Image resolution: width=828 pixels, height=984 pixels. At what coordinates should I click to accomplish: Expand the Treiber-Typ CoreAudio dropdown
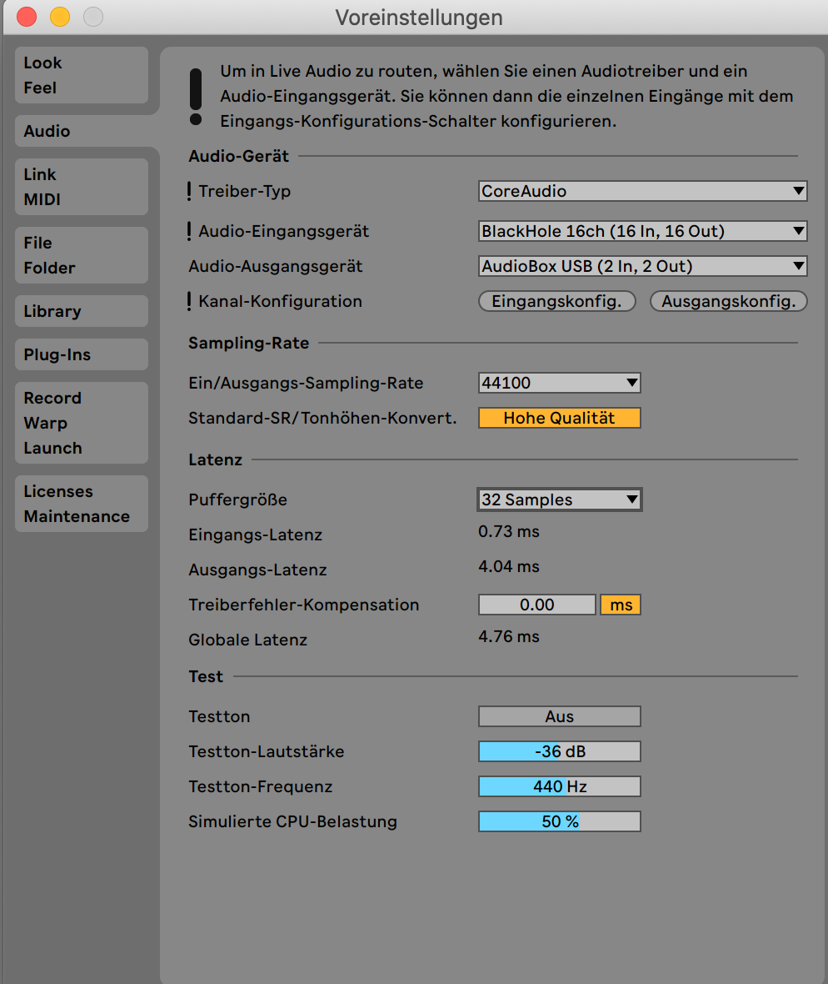pos(642,191)
